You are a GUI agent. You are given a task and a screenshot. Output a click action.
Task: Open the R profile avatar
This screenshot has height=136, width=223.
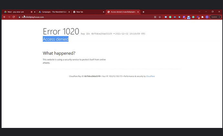[x=207, y=17]
